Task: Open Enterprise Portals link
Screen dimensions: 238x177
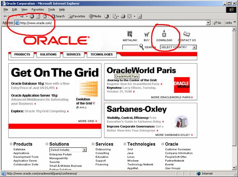Action: click(x=60, y=155)
